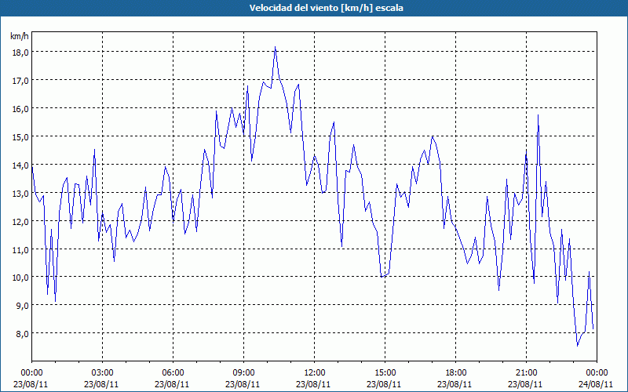Click the '17,0' y-axis value
This screenshot has width=628, height=392.
click(x=20, y=81)
